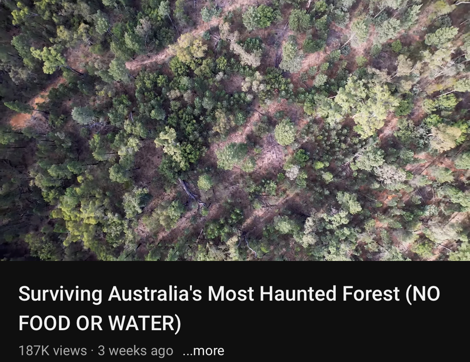Click the '3 weeks ago' upload date

[x=135, y=351]
